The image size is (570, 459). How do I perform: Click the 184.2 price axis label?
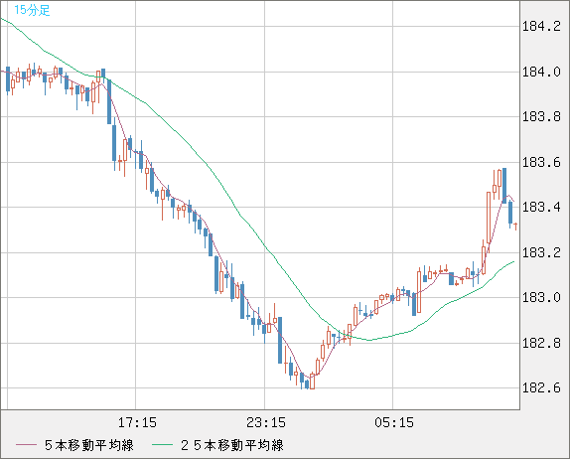click(x=541, y=26)
